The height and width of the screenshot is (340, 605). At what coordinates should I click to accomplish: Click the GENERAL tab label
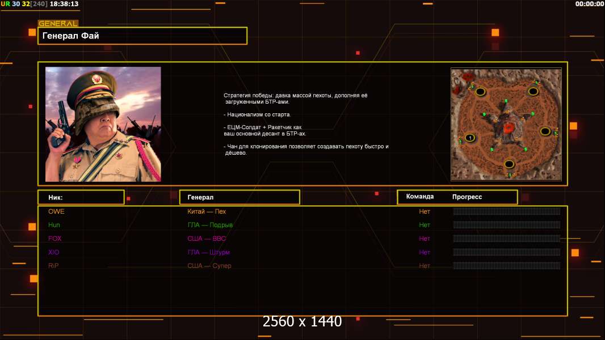(58, 24)
